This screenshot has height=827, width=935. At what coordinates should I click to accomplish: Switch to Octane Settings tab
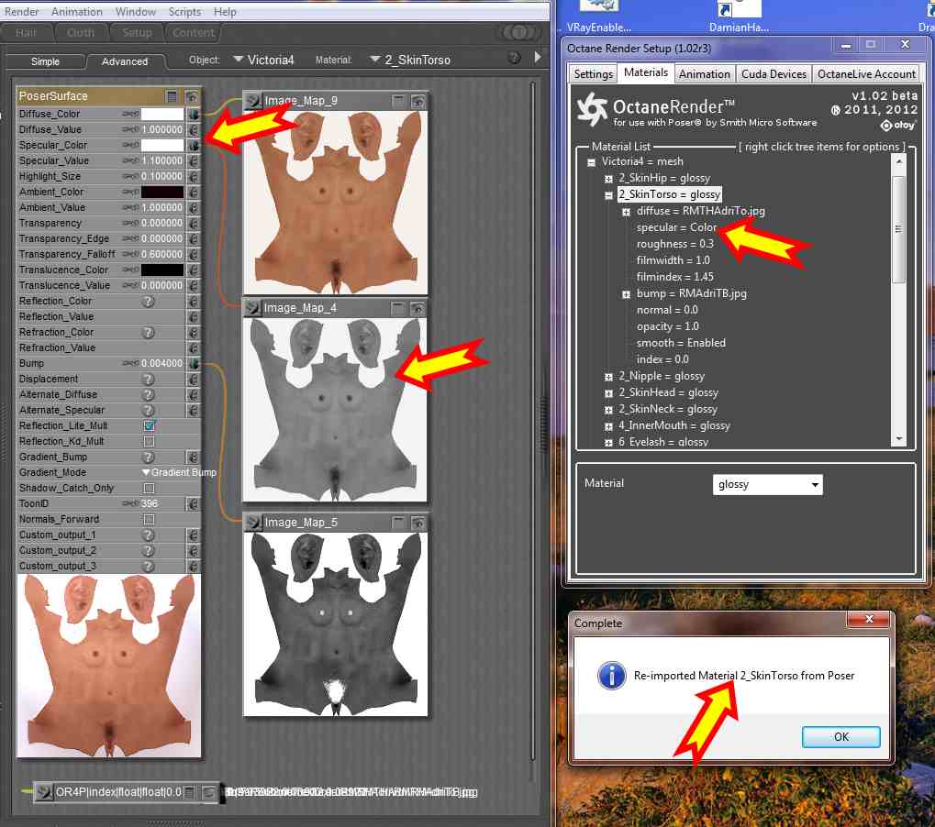[x=593, y=74]
